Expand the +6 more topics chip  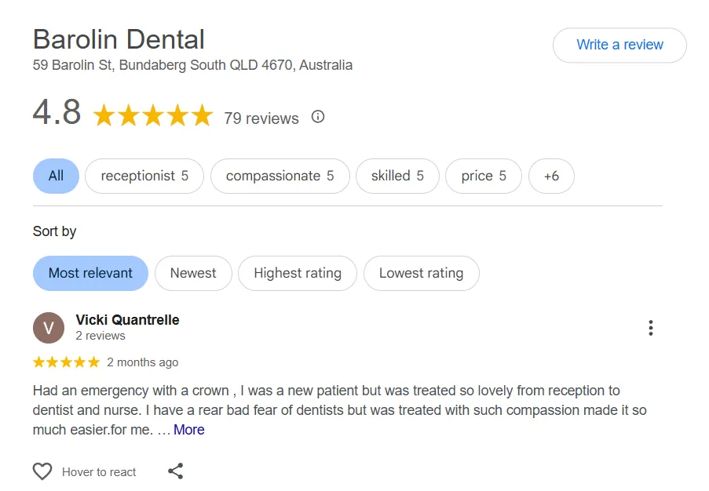pos(551,176)
